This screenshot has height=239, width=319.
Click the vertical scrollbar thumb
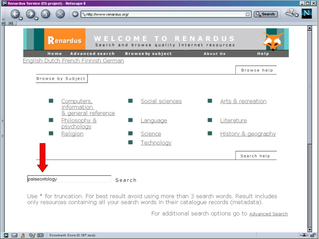[x=310, y=87]
